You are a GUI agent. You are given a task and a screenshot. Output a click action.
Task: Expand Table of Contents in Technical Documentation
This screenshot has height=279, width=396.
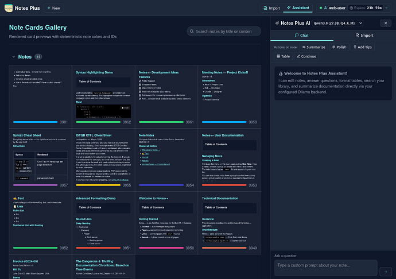click(x=230, y=208)
